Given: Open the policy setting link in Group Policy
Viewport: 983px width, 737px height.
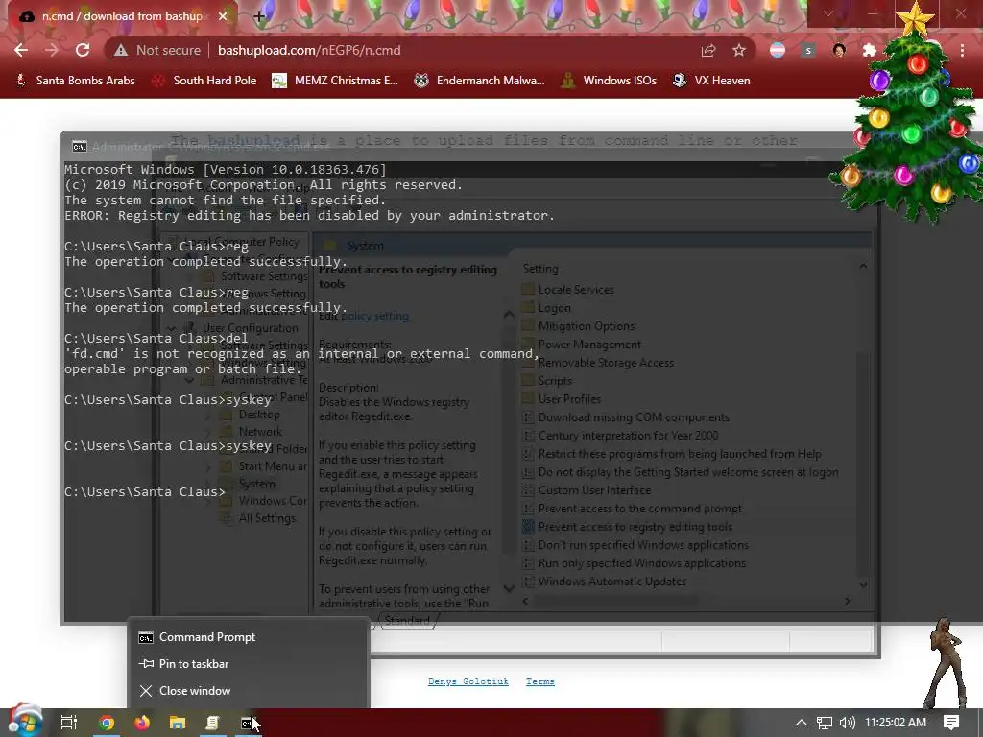Looking at the screenshot, I should 375,316.
